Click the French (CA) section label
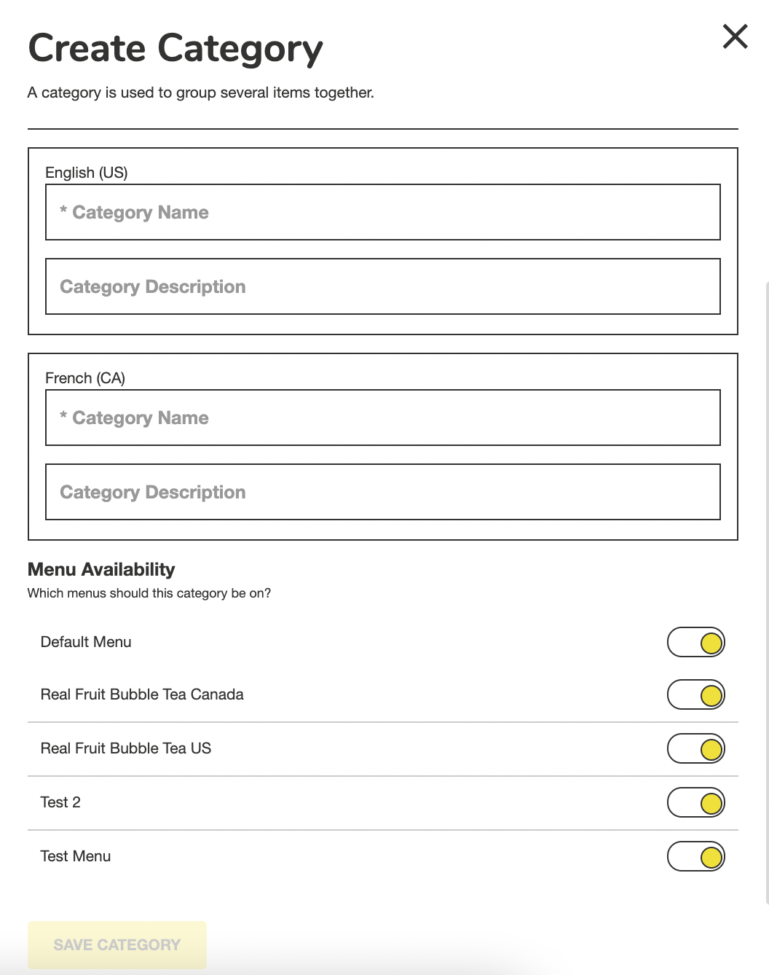Viewport: 769px width, 975px height. pos(85,378)
